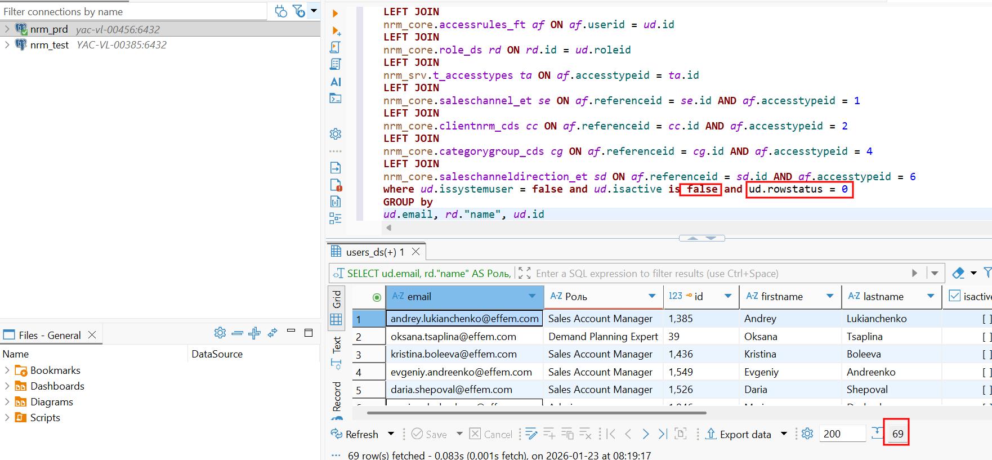
Task: Jump to last row in results
Action: pos(663,434)
